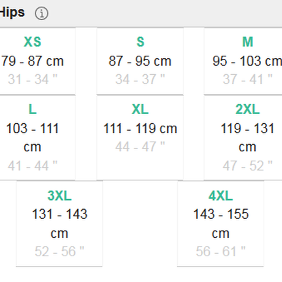Click the 111 - 119 cm measurement
The image size is (282, 282).
(x=140, y=128)
